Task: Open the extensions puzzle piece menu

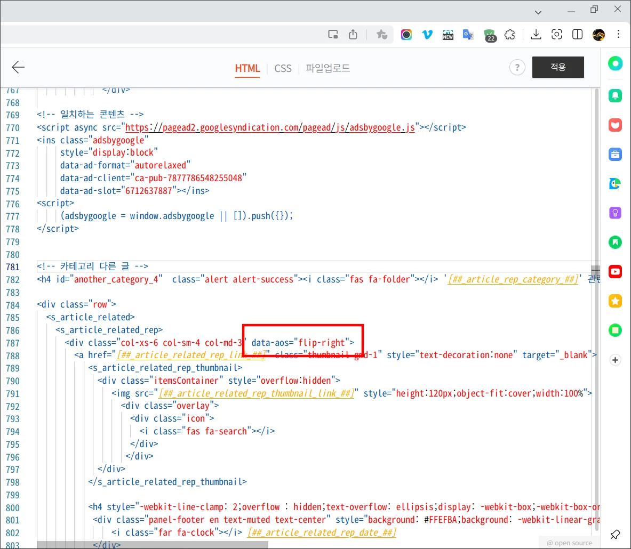Action: pyautogui.click(x=510, y=35)
